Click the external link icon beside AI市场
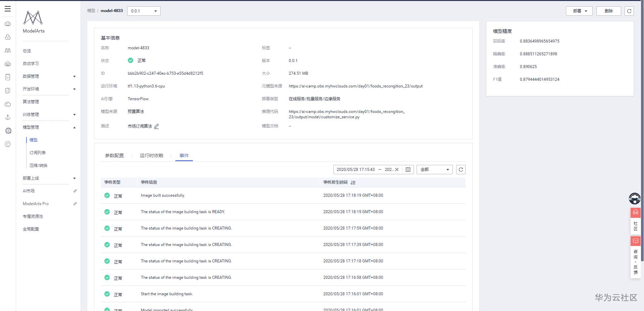644x311 pixels. [75, 191]
